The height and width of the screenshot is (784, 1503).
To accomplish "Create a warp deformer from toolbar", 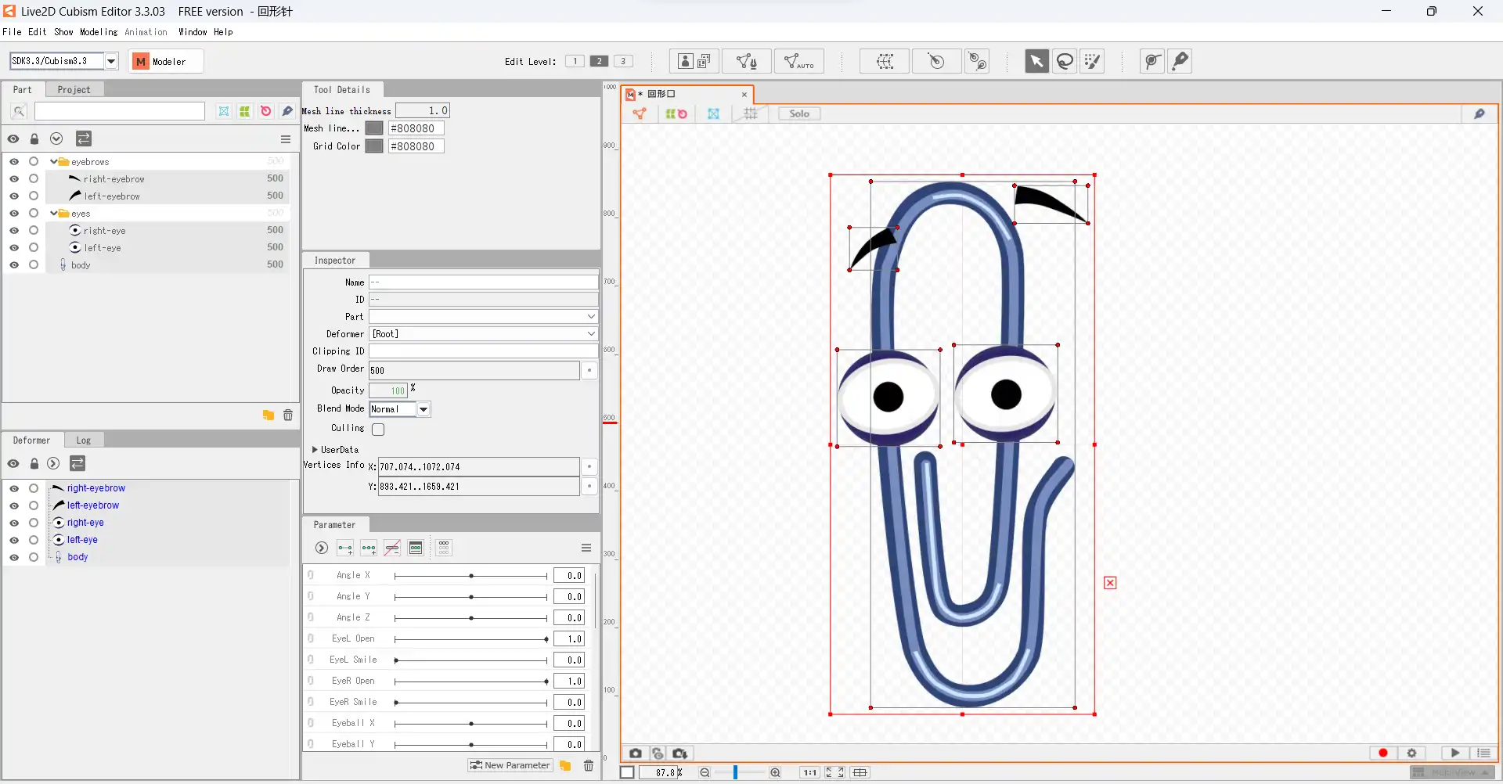I will [885, 61].
